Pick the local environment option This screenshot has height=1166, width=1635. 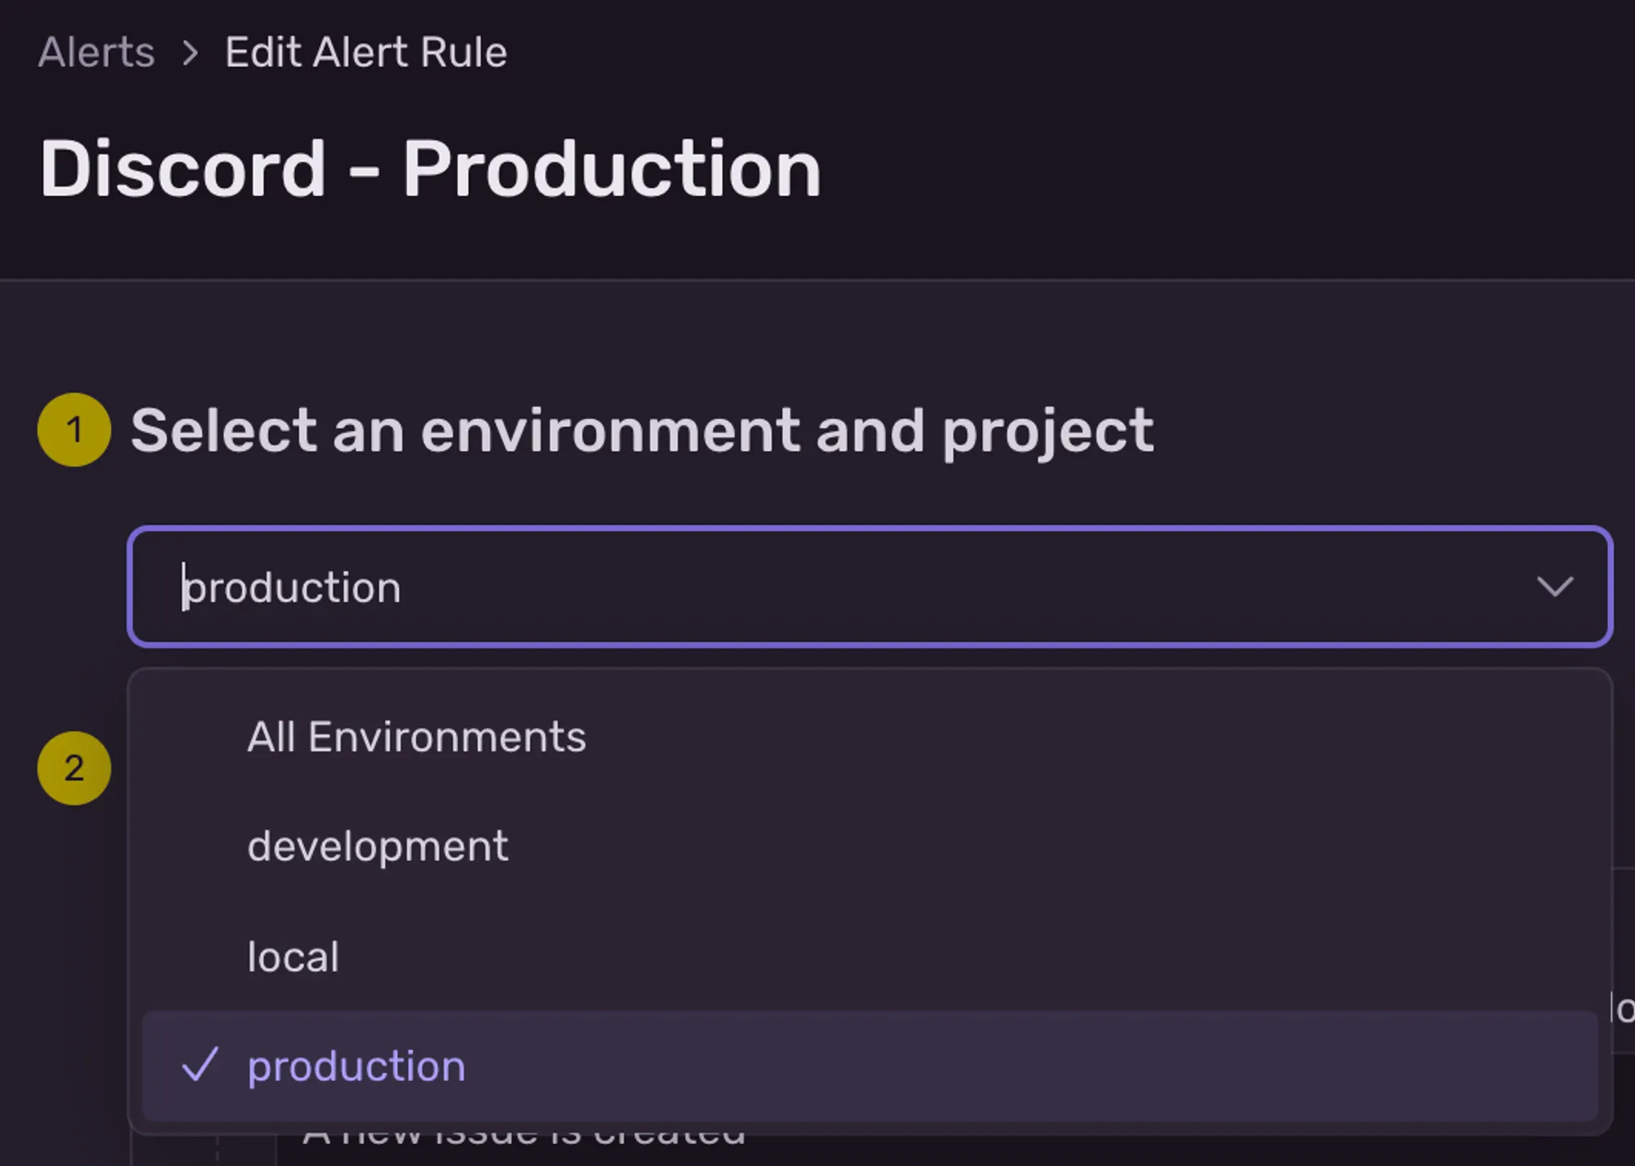tap(293, 957)
